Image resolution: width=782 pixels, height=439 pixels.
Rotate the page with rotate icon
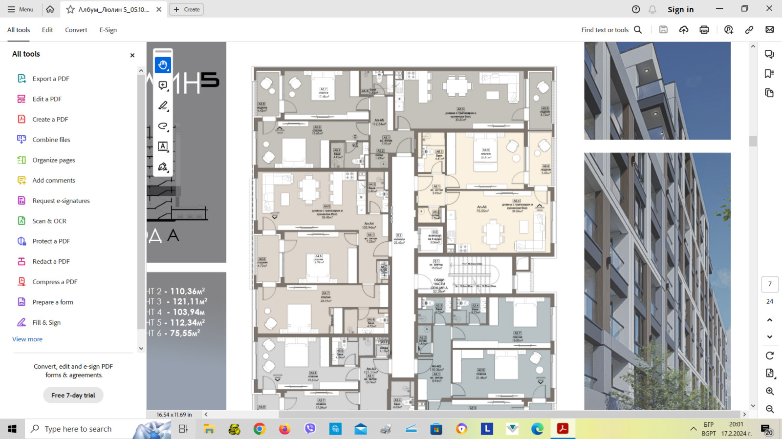pos(770,355)
